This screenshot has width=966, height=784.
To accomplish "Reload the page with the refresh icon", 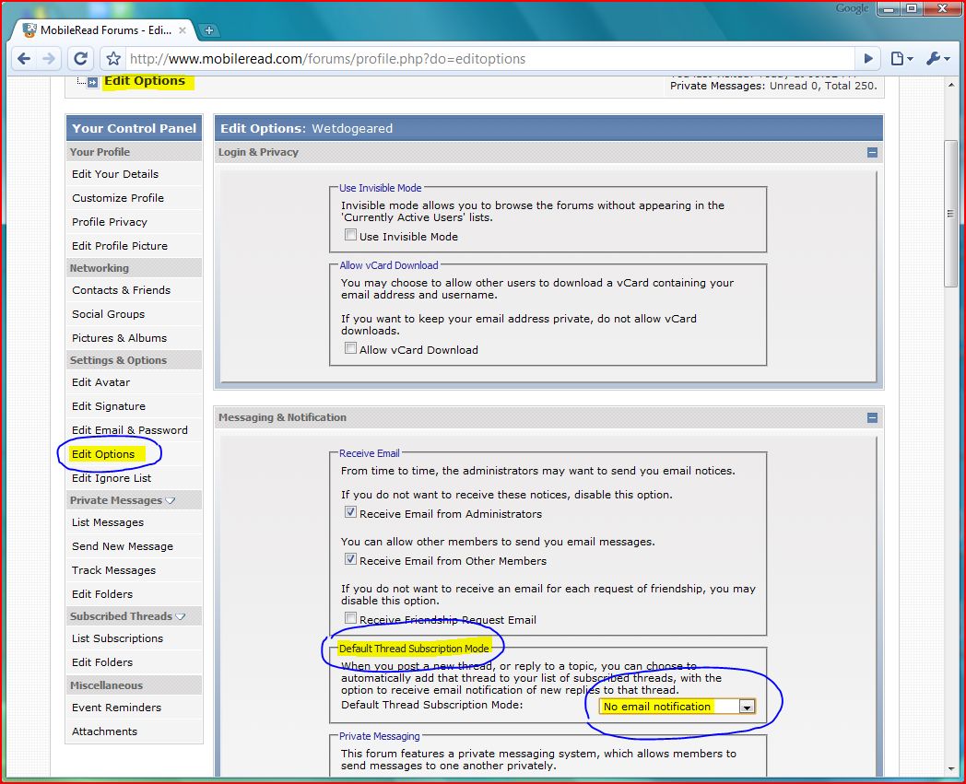I will (x=81, y=59).
